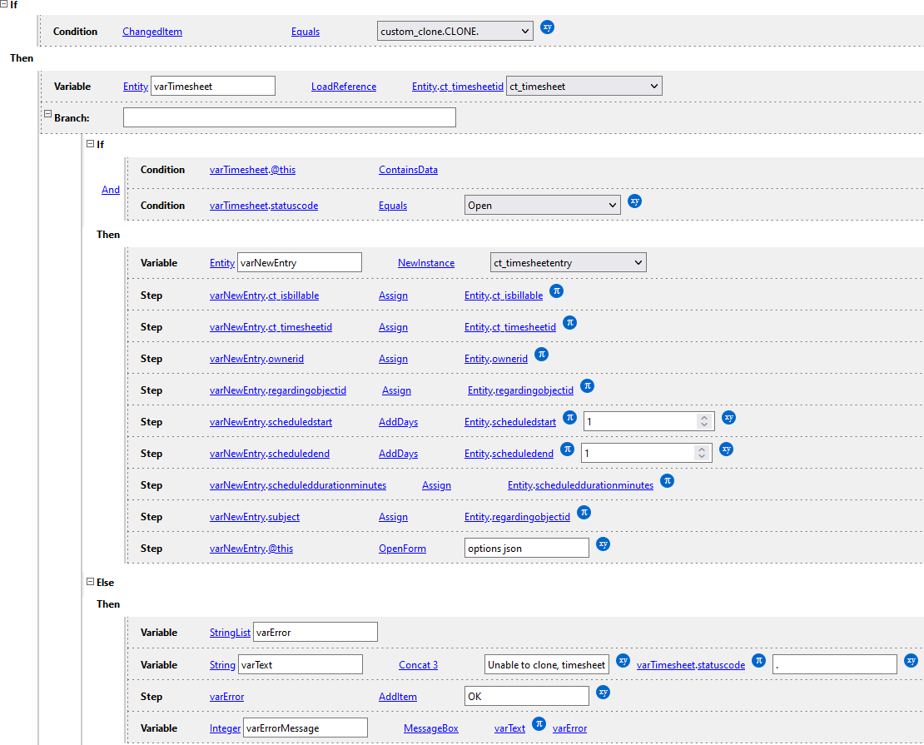Image resolution: width=924 pixels, height=745 pixels.
Task: Click the MessageBox function link
Action: pyautogui.click(x=430, y=728)
